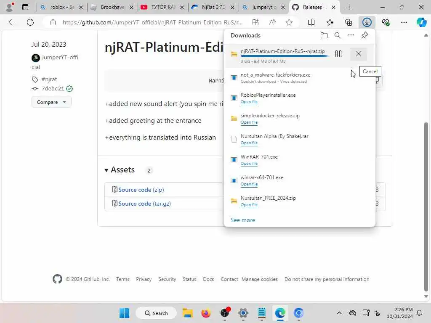Click taskbar Search box
Screen dimensions: 431x323
157,313
